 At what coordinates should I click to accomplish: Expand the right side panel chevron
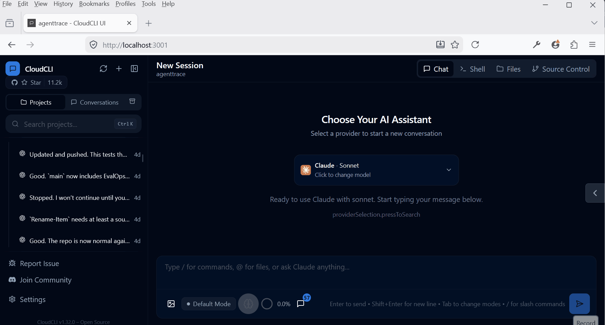(x=595, y=193)
